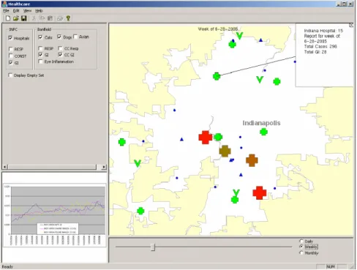This screenshot has width=357, height=270.
Task: Click the yellow Help question mark icon
Action: click(x=68, y=18)
